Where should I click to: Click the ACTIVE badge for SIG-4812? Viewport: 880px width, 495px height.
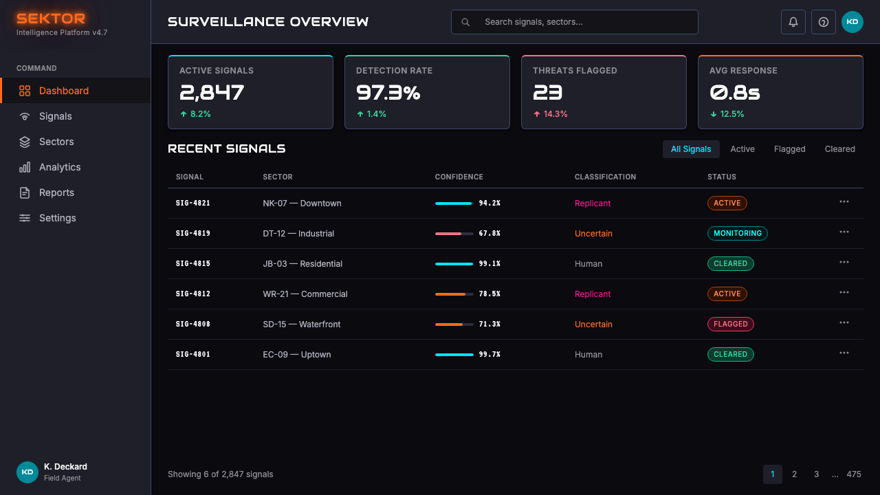pyautogui.click(x=727, y=294)
